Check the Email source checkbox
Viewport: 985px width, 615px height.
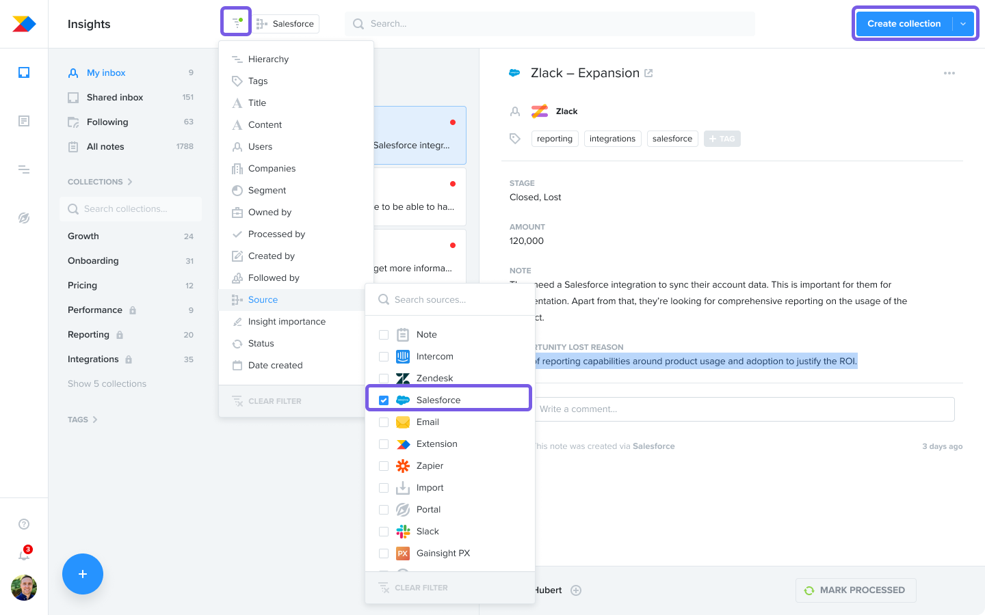point(384,422)
